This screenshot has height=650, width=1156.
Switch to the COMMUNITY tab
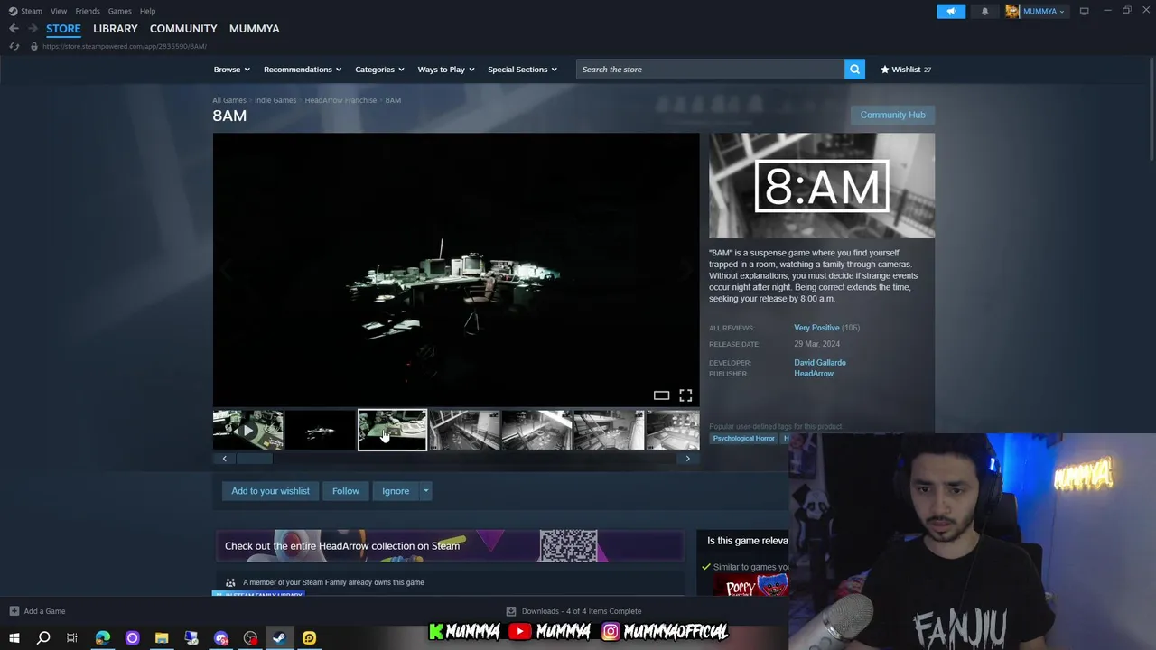pos(183,29)
